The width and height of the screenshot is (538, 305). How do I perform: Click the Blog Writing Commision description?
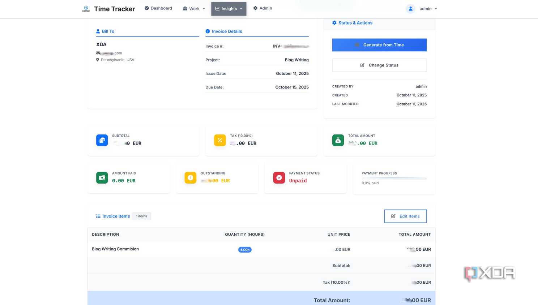click(115, 249)
